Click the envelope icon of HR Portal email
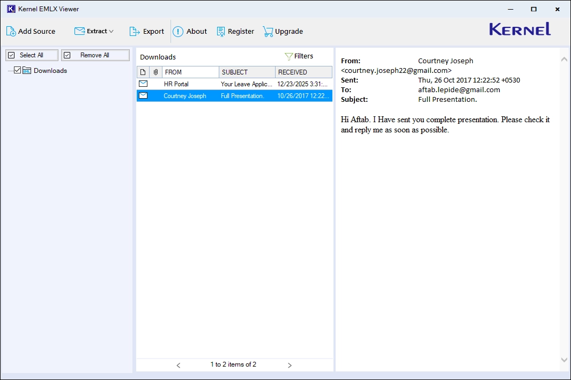 143,84
